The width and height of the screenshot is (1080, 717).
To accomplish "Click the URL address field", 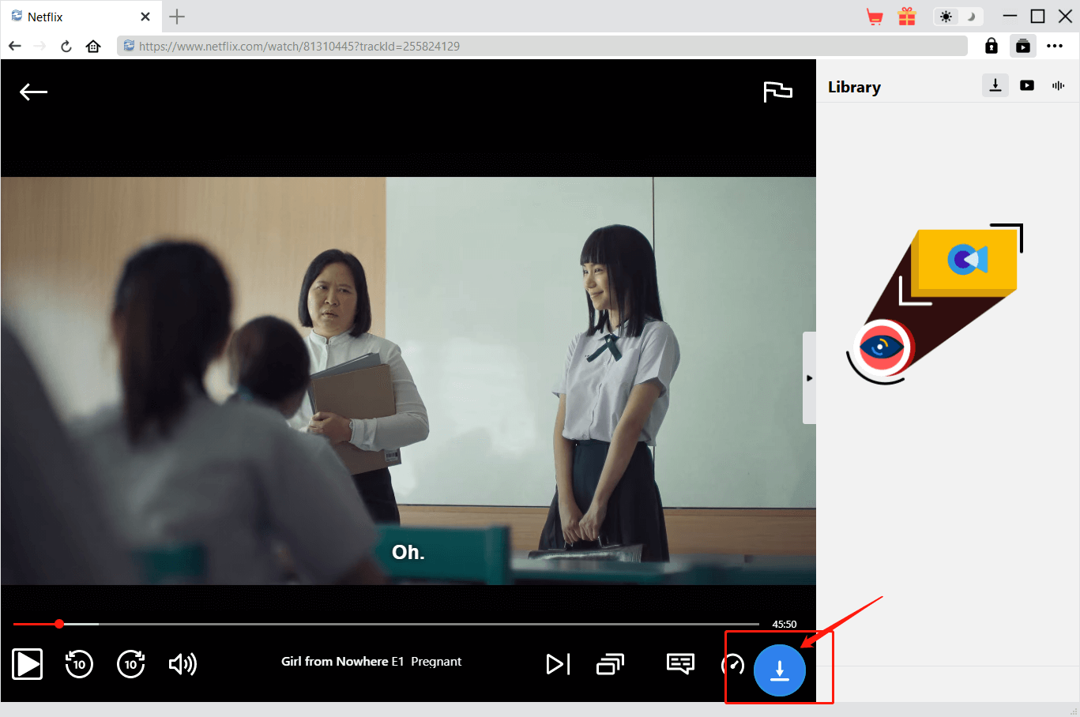I will (545, 46).
